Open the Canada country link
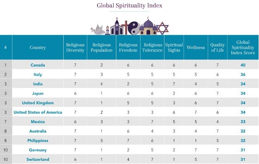Screen dimensions: 259x164 point(38,65)
